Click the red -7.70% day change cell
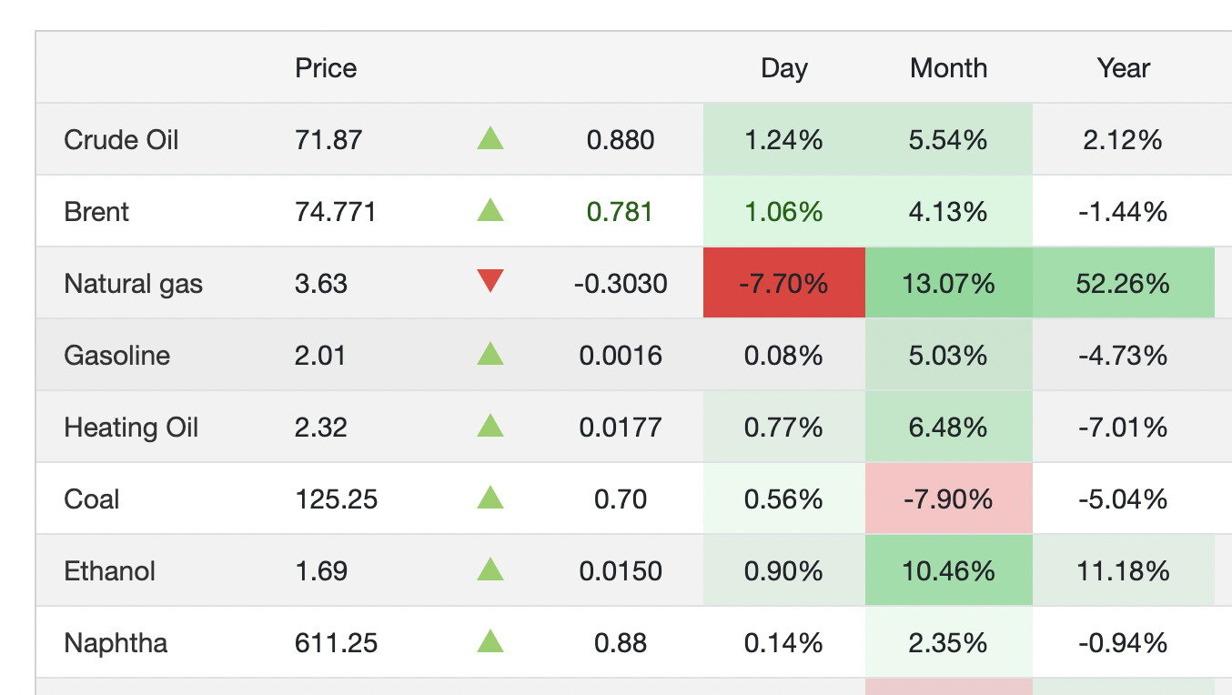 pos(784,283)
